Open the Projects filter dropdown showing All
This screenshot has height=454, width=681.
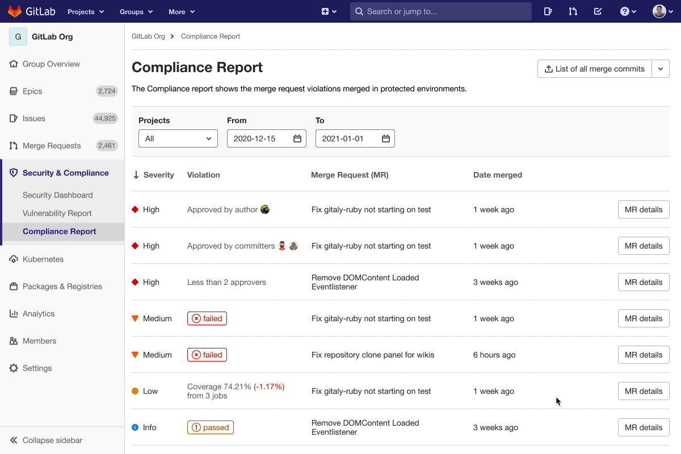pyautogui.click(x=178, y=138)
